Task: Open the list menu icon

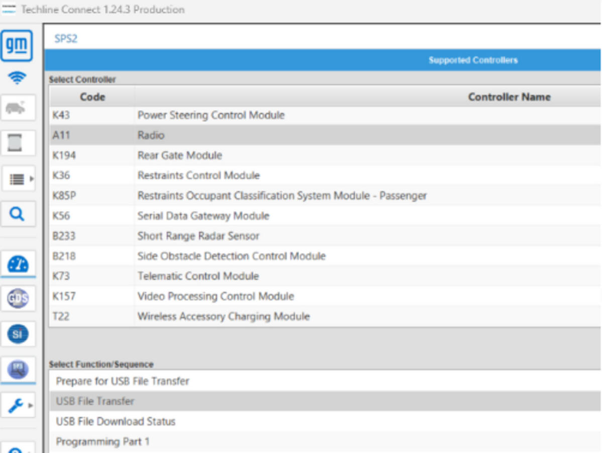Action: point(17,179)
